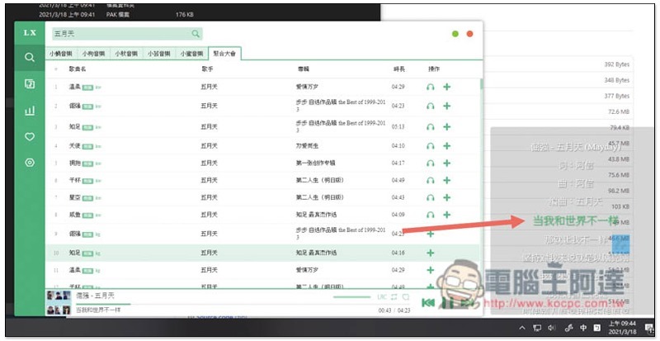Click album 第一张创作专辑 in 拥抱 row
The width and height of the screenshot is (660, 341).
click(316, 163)
